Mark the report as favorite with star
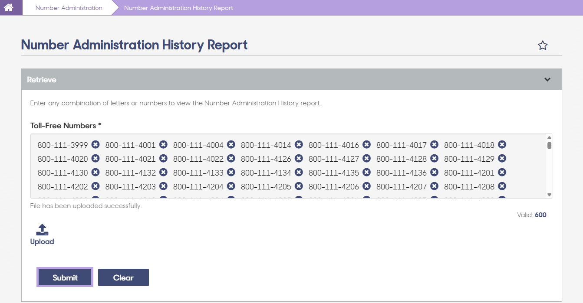583x303 pixels. [x=543, y=46]
